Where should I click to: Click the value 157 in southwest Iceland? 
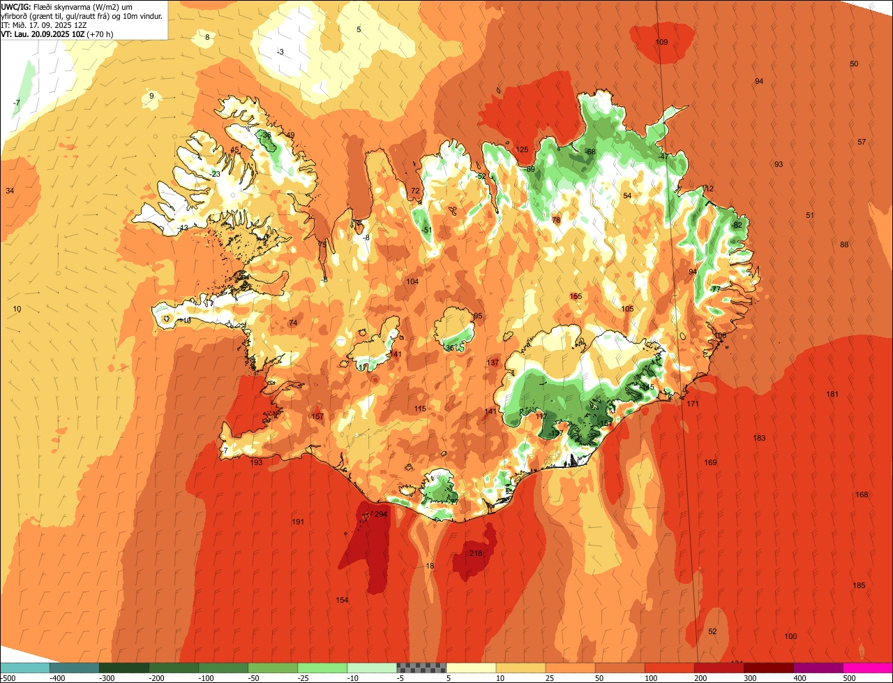point(317,416)
